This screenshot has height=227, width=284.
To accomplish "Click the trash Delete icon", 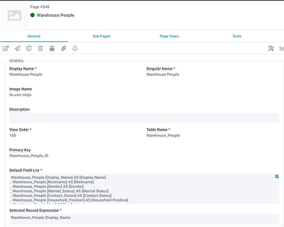I will click(40, 48).
